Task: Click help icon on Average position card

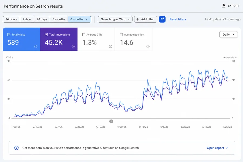Action: click(148, 46)
